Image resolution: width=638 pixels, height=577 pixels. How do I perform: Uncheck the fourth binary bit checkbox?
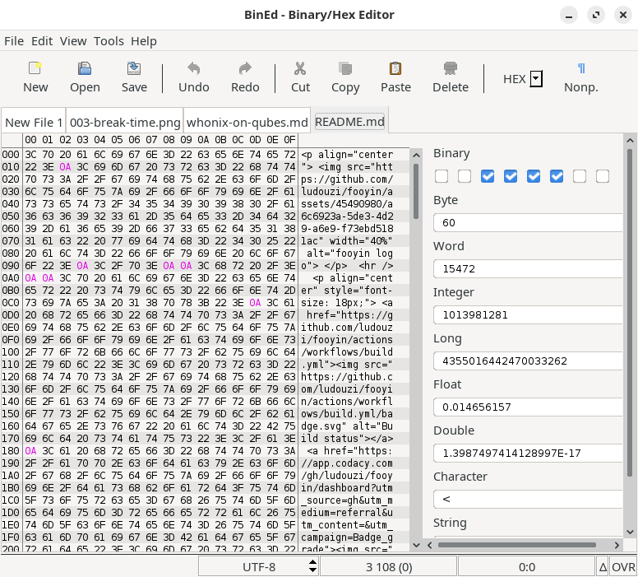(x=511, y=176)
